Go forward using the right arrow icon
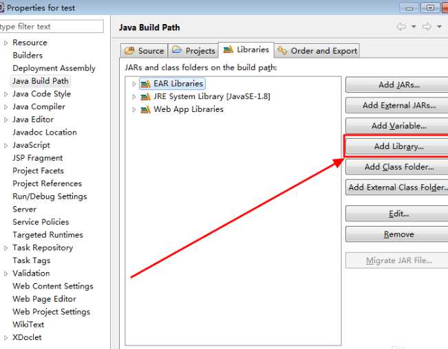The height and width of the screenshot is (349, 448). [427, 27]
